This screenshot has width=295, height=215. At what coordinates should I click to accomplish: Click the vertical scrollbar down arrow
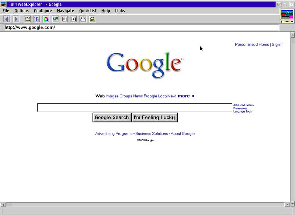(x=292, y=204)
